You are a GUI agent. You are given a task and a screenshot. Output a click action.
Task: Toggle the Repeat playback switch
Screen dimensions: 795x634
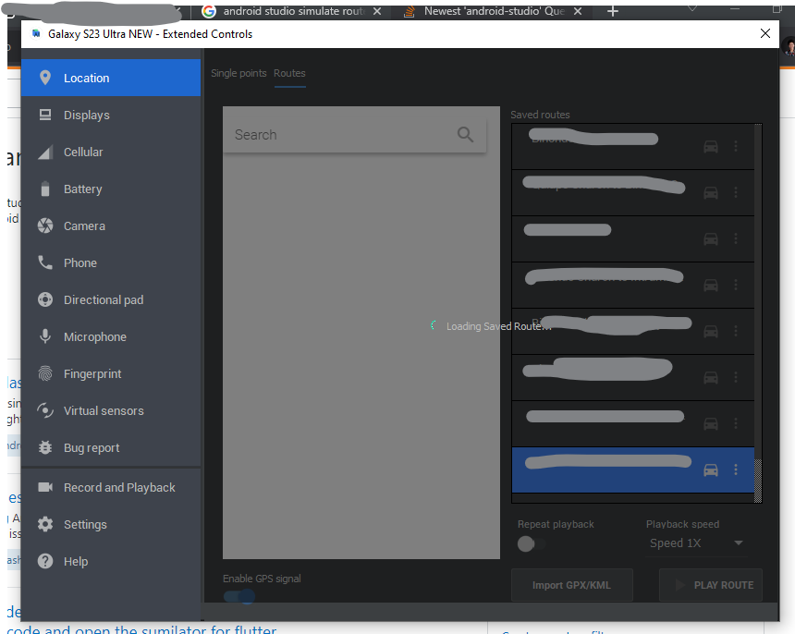click(x=529, y=543)
